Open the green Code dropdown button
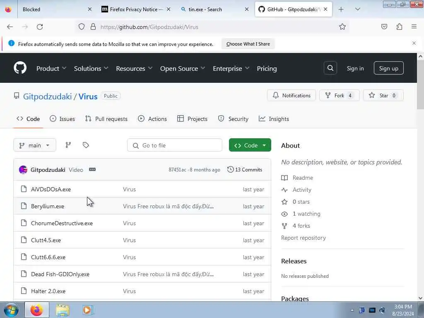The image size is (424, 318). click(x=250, y=145)
